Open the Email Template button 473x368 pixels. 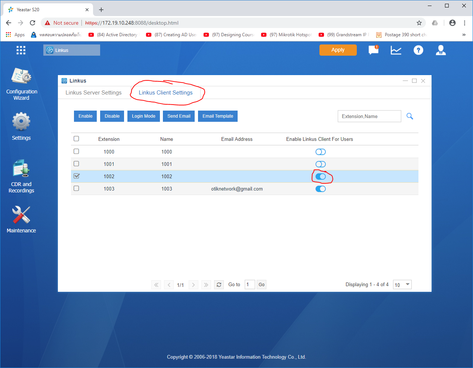(x=218, y=116)
